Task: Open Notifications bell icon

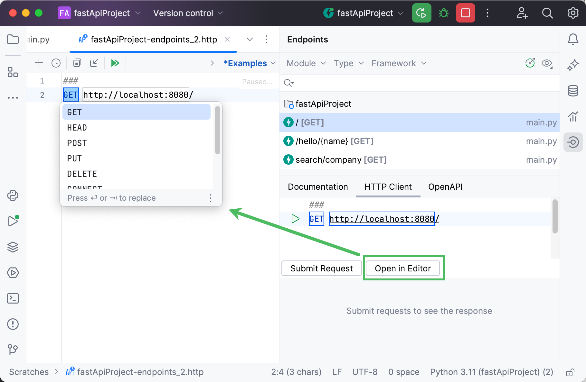Action: click(573, 39)
